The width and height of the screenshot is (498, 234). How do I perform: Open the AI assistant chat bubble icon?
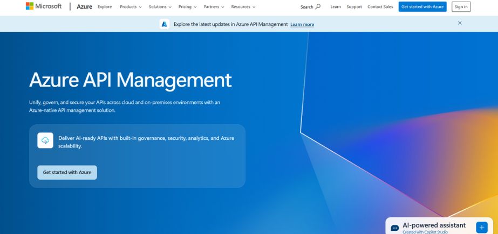(x=395, y=228)
